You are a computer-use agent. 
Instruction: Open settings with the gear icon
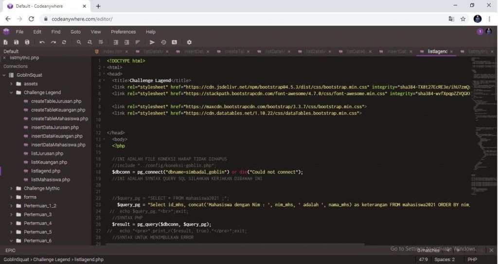pos(189,42)
